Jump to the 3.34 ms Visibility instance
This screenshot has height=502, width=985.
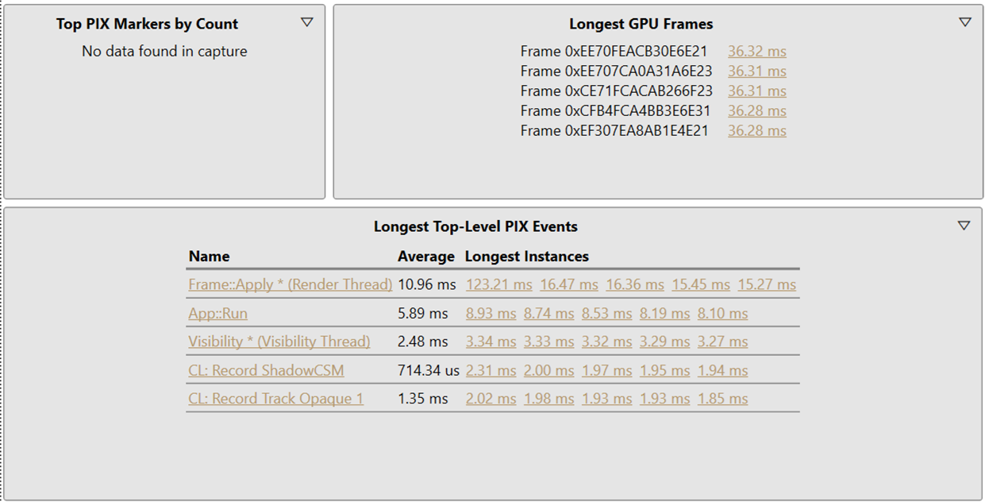pyautogui.click(x=491, y=342)
